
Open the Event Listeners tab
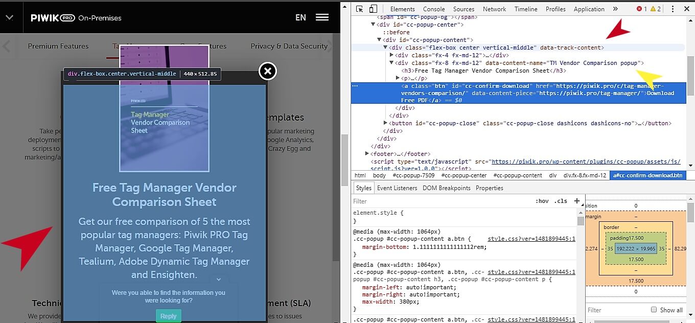click(397, 188)
